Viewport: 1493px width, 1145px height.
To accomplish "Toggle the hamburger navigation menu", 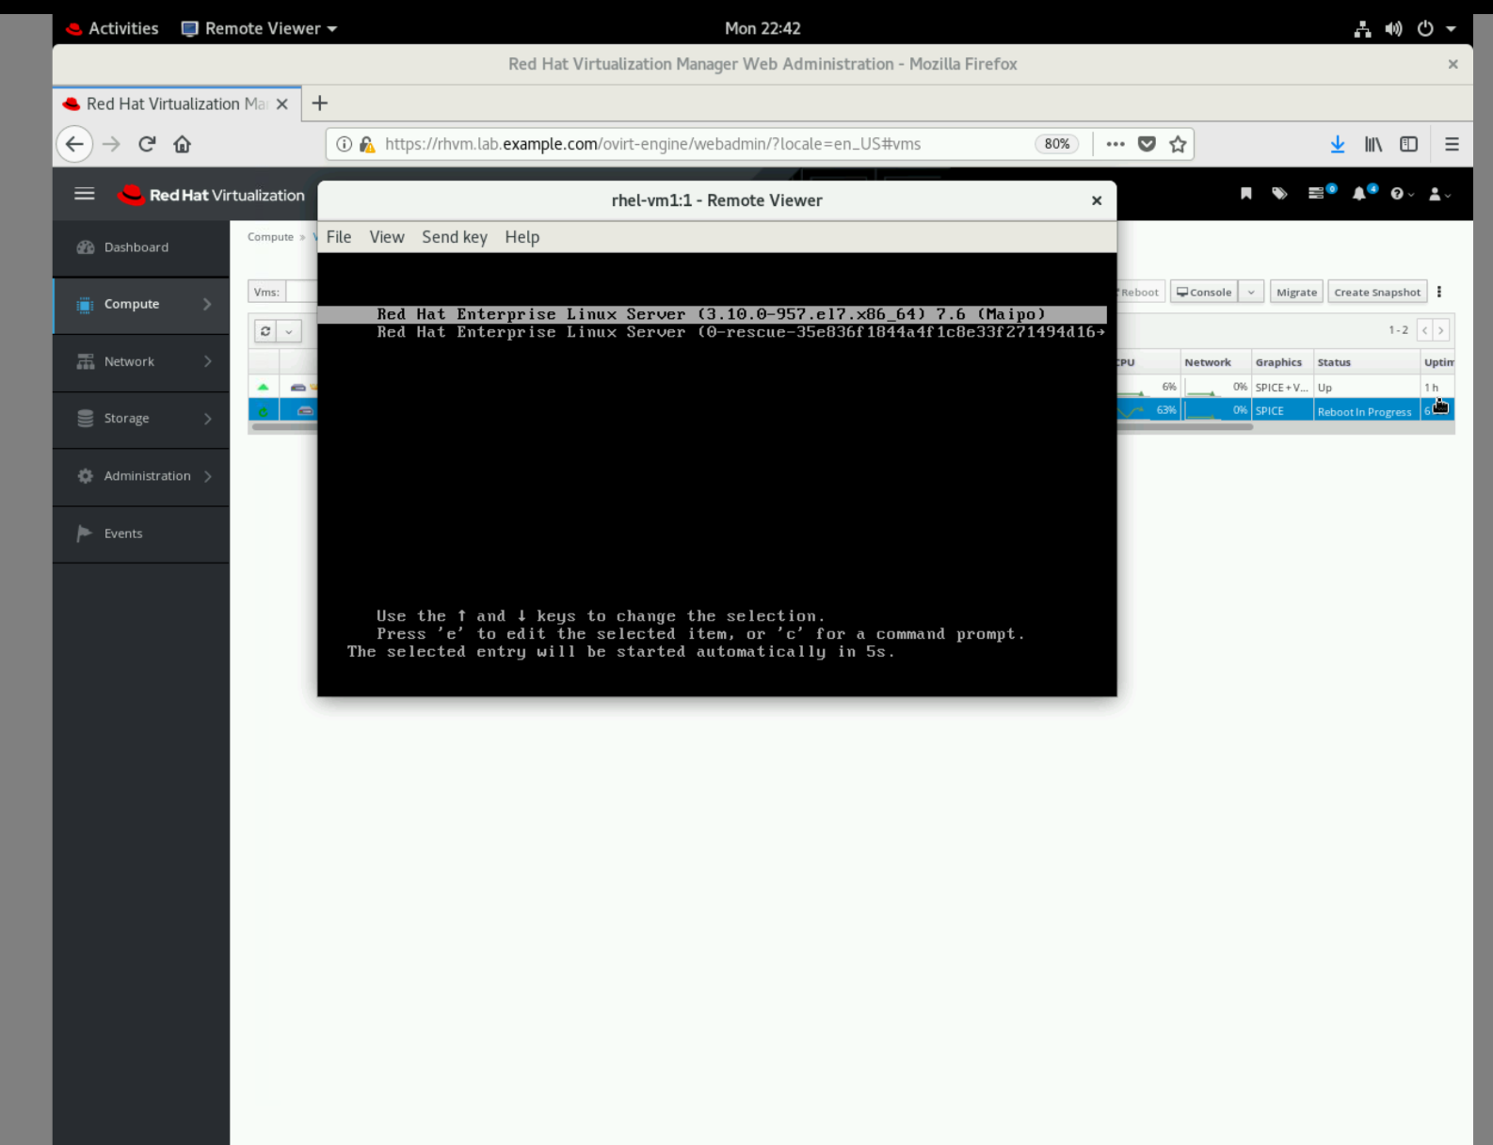I will pyautogui.click(x=85, y=194).
